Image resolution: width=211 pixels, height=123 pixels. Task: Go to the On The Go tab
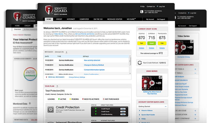coord(98,19)
